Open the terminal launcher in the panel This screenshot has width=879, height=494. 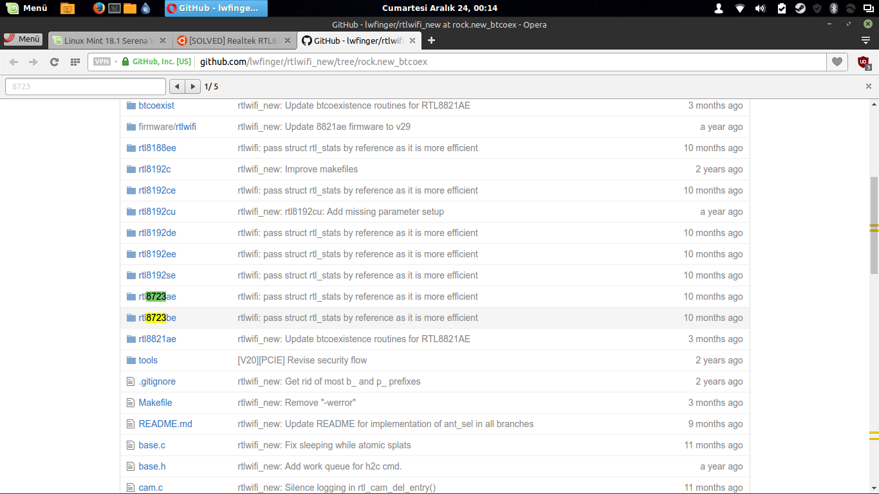tap(115, 8)
